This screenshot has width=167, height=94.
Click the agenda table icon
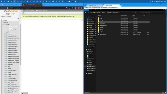point(7,34)
